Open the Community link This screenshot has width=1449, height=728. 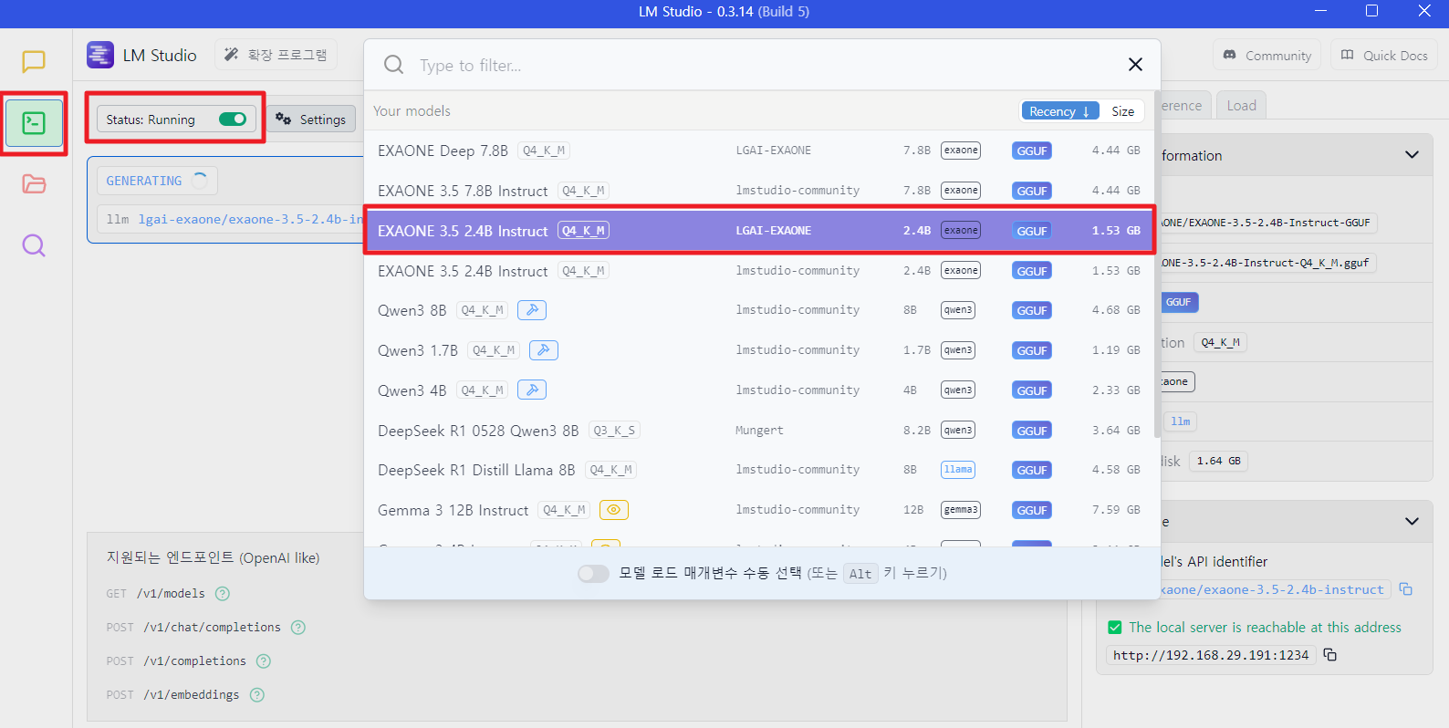tap(1267, 56)
